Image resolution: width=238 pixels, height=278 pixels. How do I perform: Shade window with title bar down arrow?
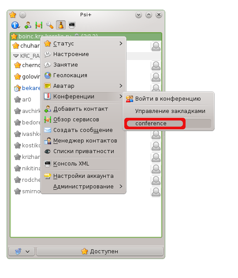click(139, 15)
